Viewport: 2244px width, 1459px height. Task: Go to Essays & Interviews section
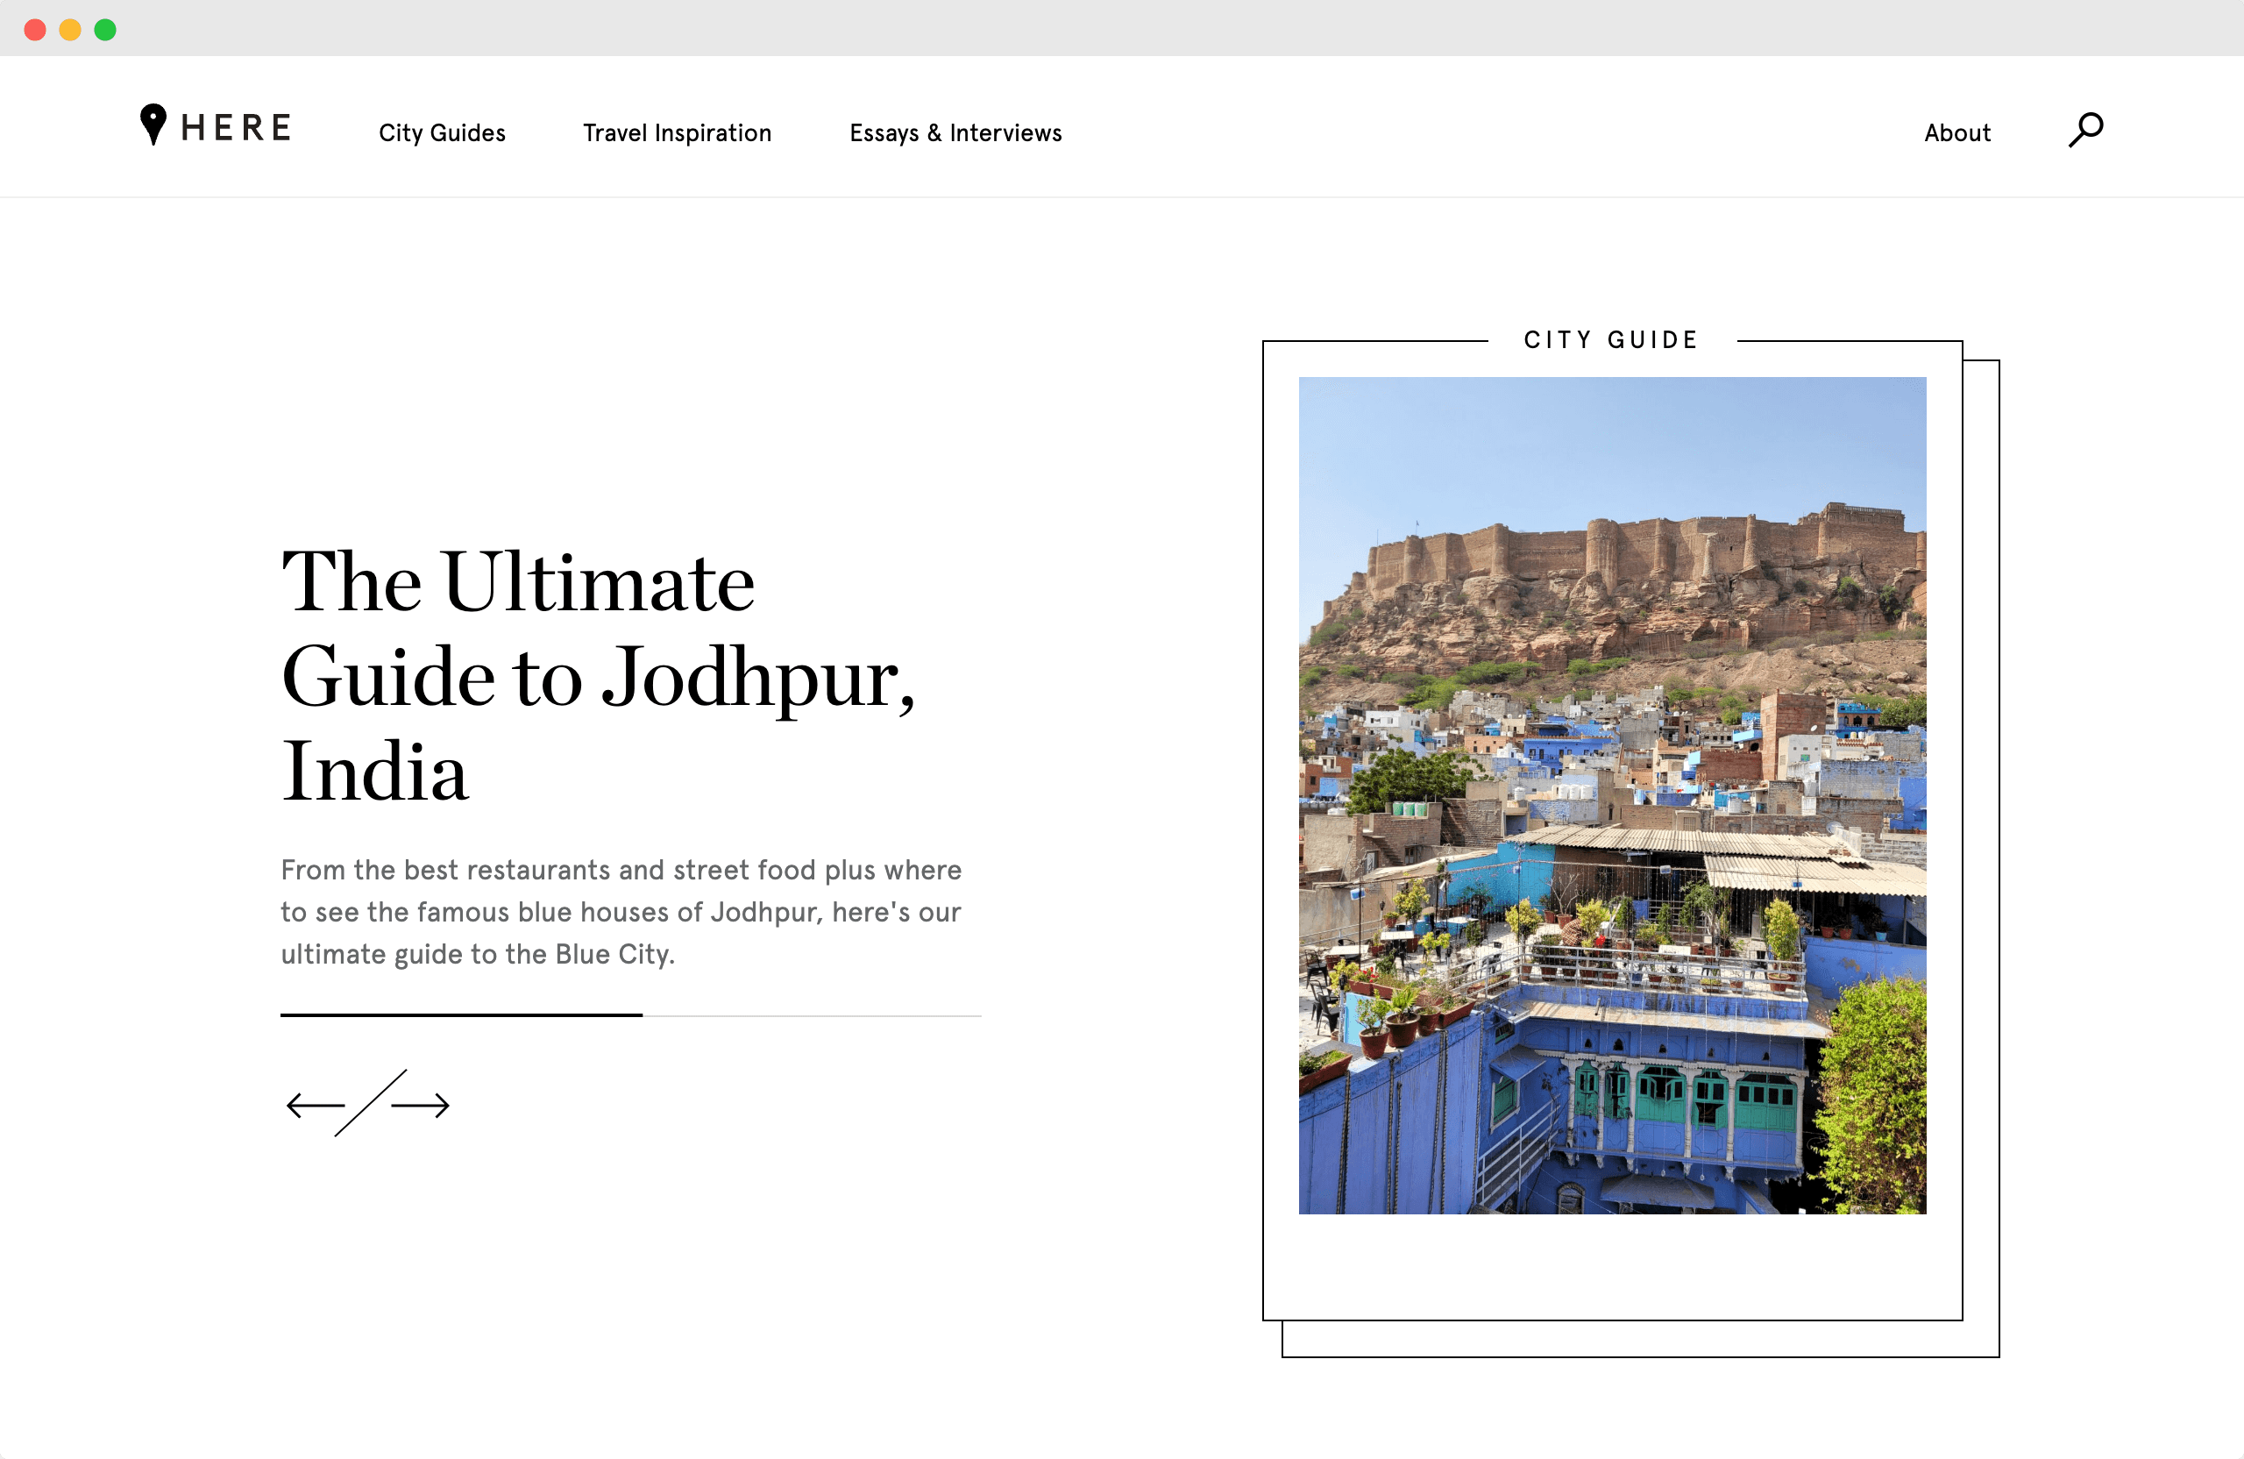click(x=955, y=133)
